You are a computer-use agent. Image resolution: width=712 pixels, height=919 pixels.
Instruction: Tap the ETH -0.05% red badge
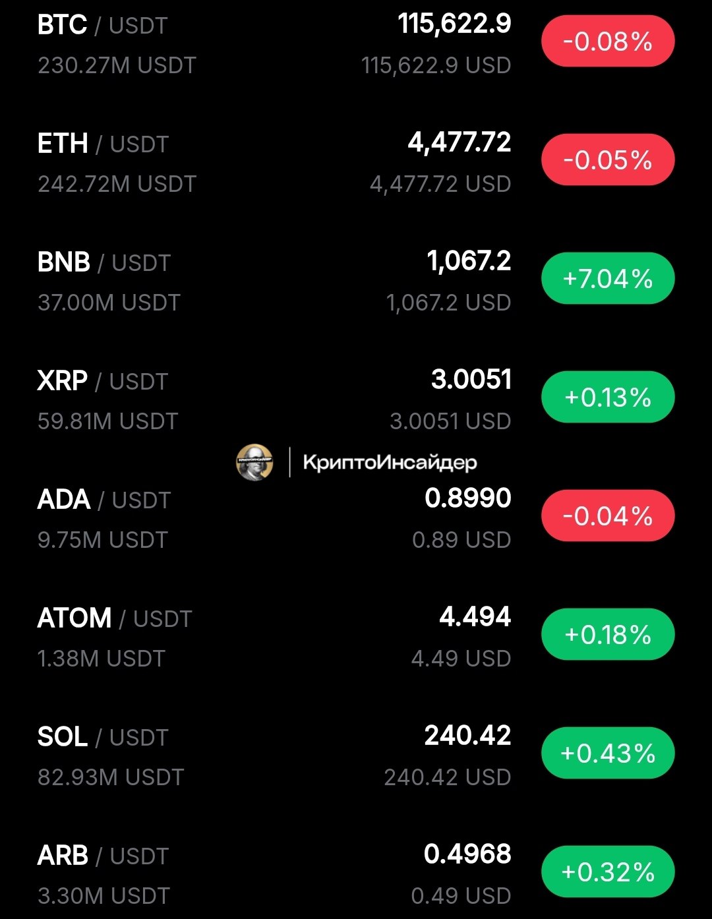[x=608, y=160]
